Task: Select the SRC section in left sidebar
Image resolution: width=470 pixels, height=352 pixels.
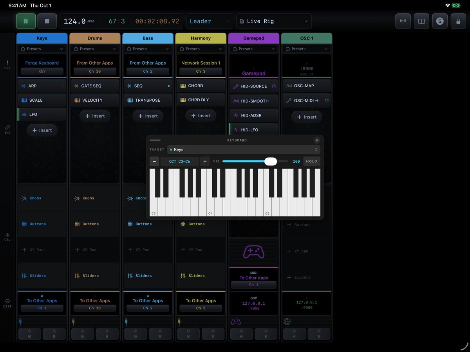Action: [7, 65]
